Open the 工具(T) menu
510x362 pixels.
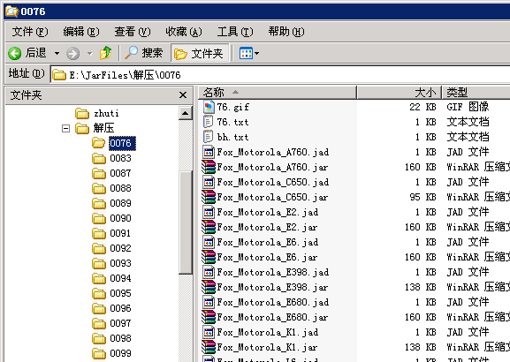235,32
